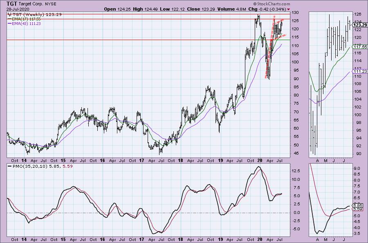Click year 20 below the price chart
The height and width of the screenshot is (243, 368).
(x=259, y=161)
